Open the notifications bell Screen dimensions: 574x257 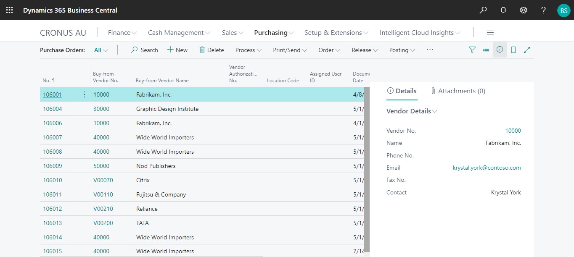503,10
